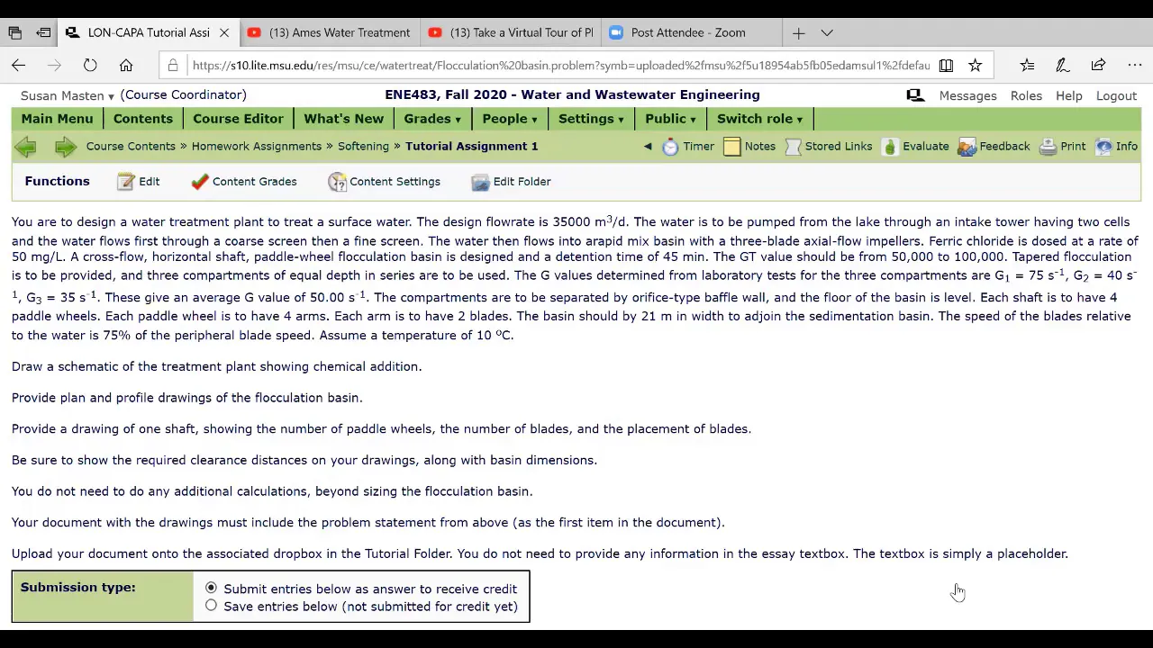Click the tab actions icon
Viewport: 1153px width, 648px height.
pyautogui.click(x=43, y=32)
